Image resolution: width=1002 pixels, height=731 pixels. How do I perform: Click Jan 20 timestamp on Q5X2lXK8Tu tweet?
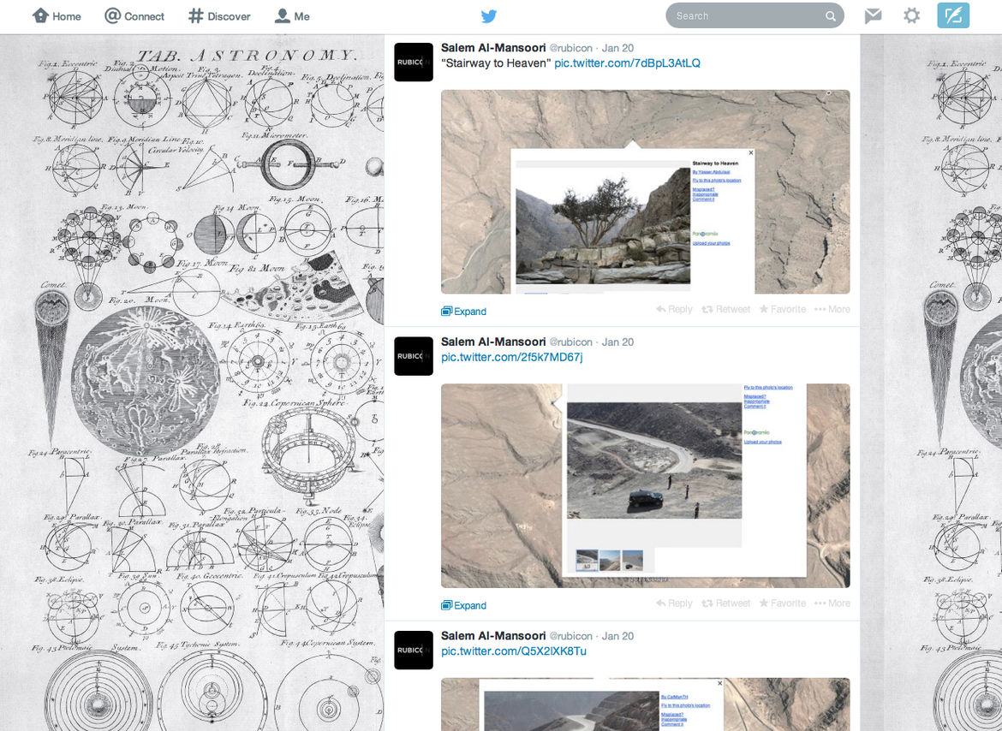click(x=618, y=636)
